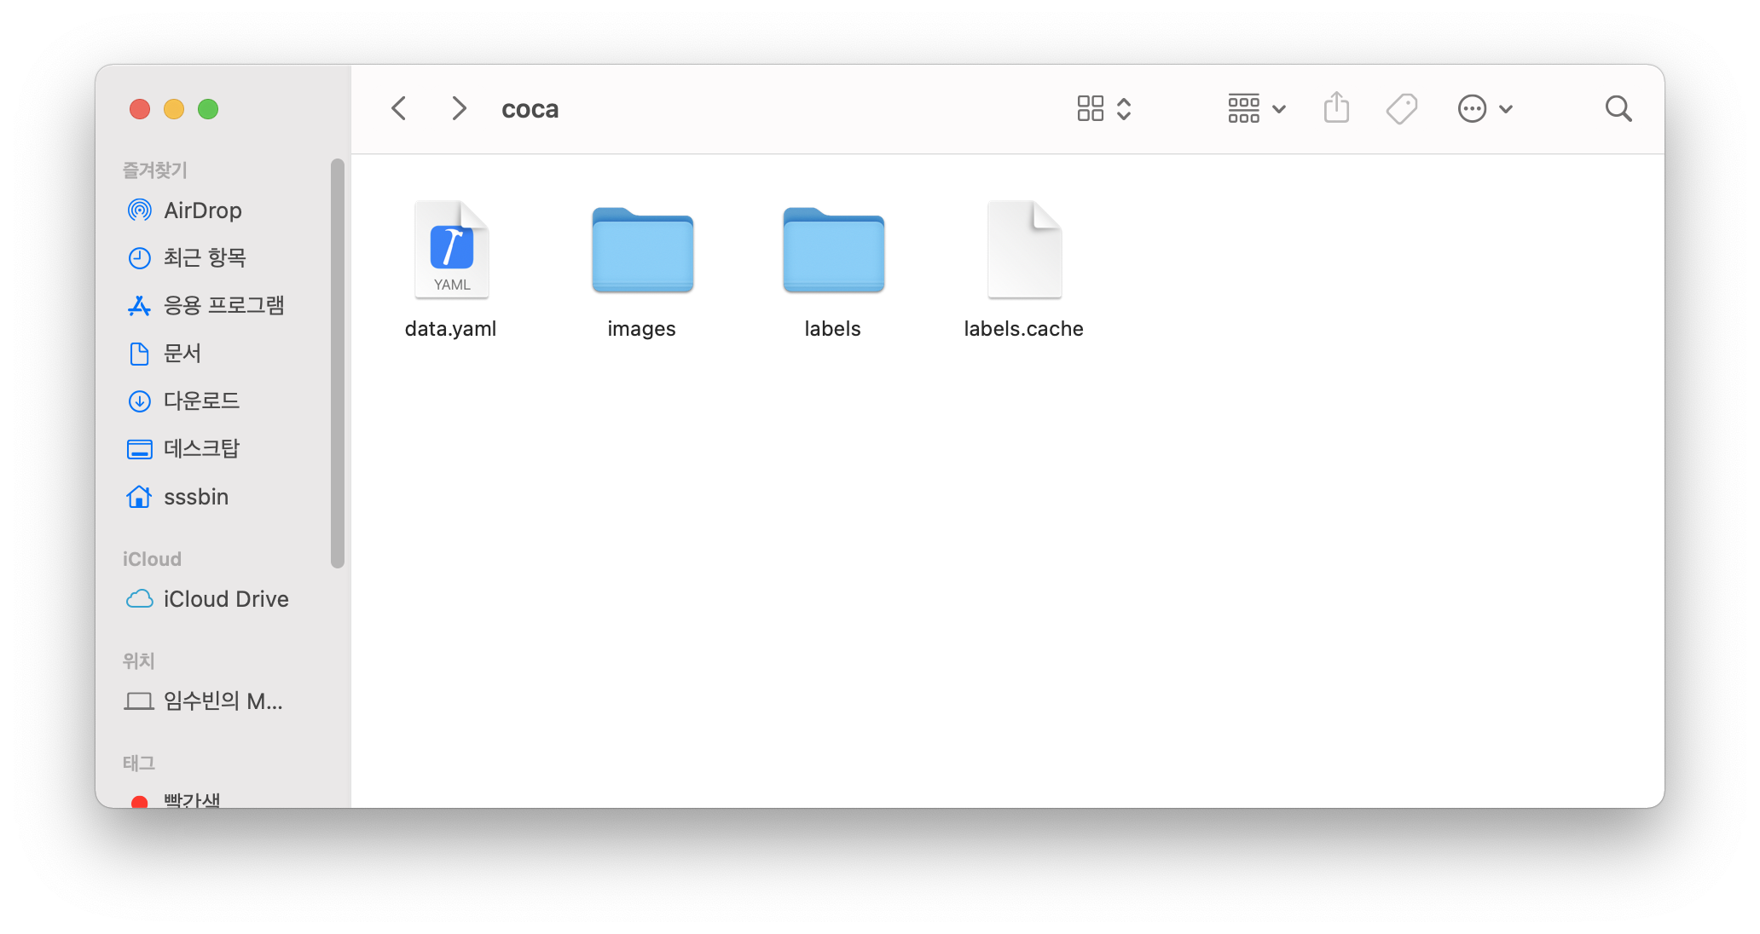Open the Share button in the toolbar
Screen dimensions: 1760x934
(1336, 108)
